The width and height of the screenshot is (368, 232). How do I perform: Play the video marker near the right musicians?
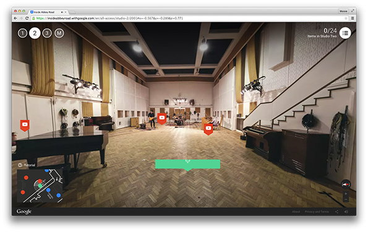[208, 129]
